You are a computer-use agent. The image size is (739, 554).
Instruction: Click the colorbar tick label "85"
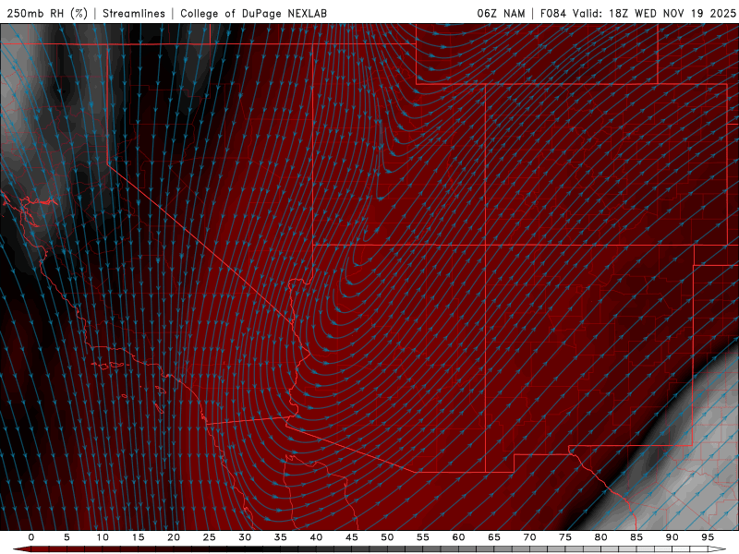[x=636, y=537]
